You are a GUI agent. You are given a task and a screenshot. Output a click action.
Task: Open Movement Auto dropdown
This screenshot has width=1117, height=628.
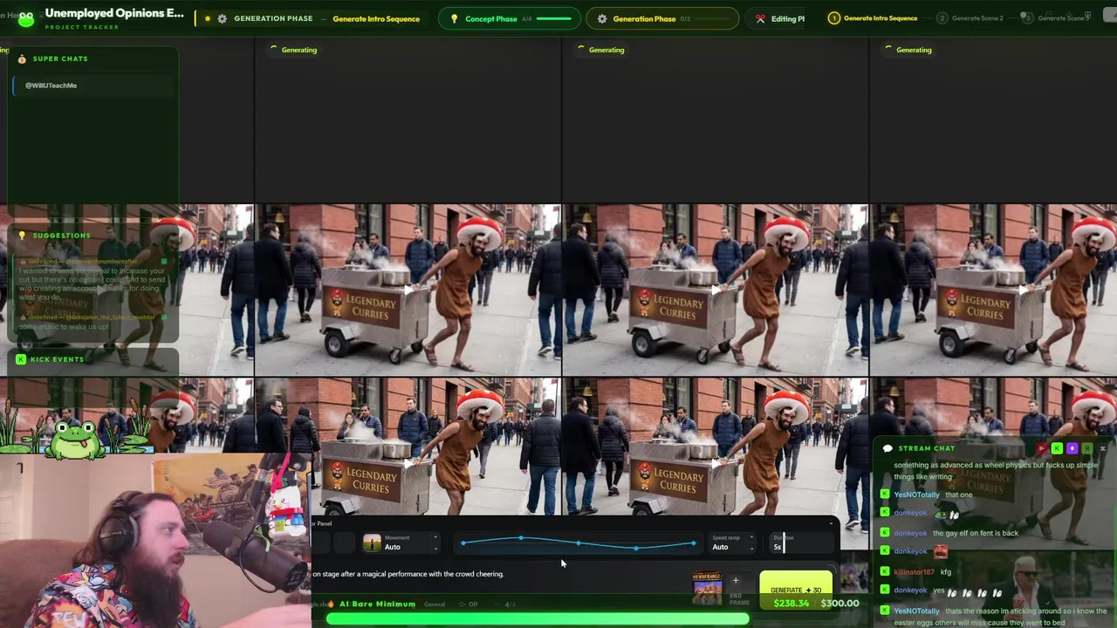coord(402,543)
